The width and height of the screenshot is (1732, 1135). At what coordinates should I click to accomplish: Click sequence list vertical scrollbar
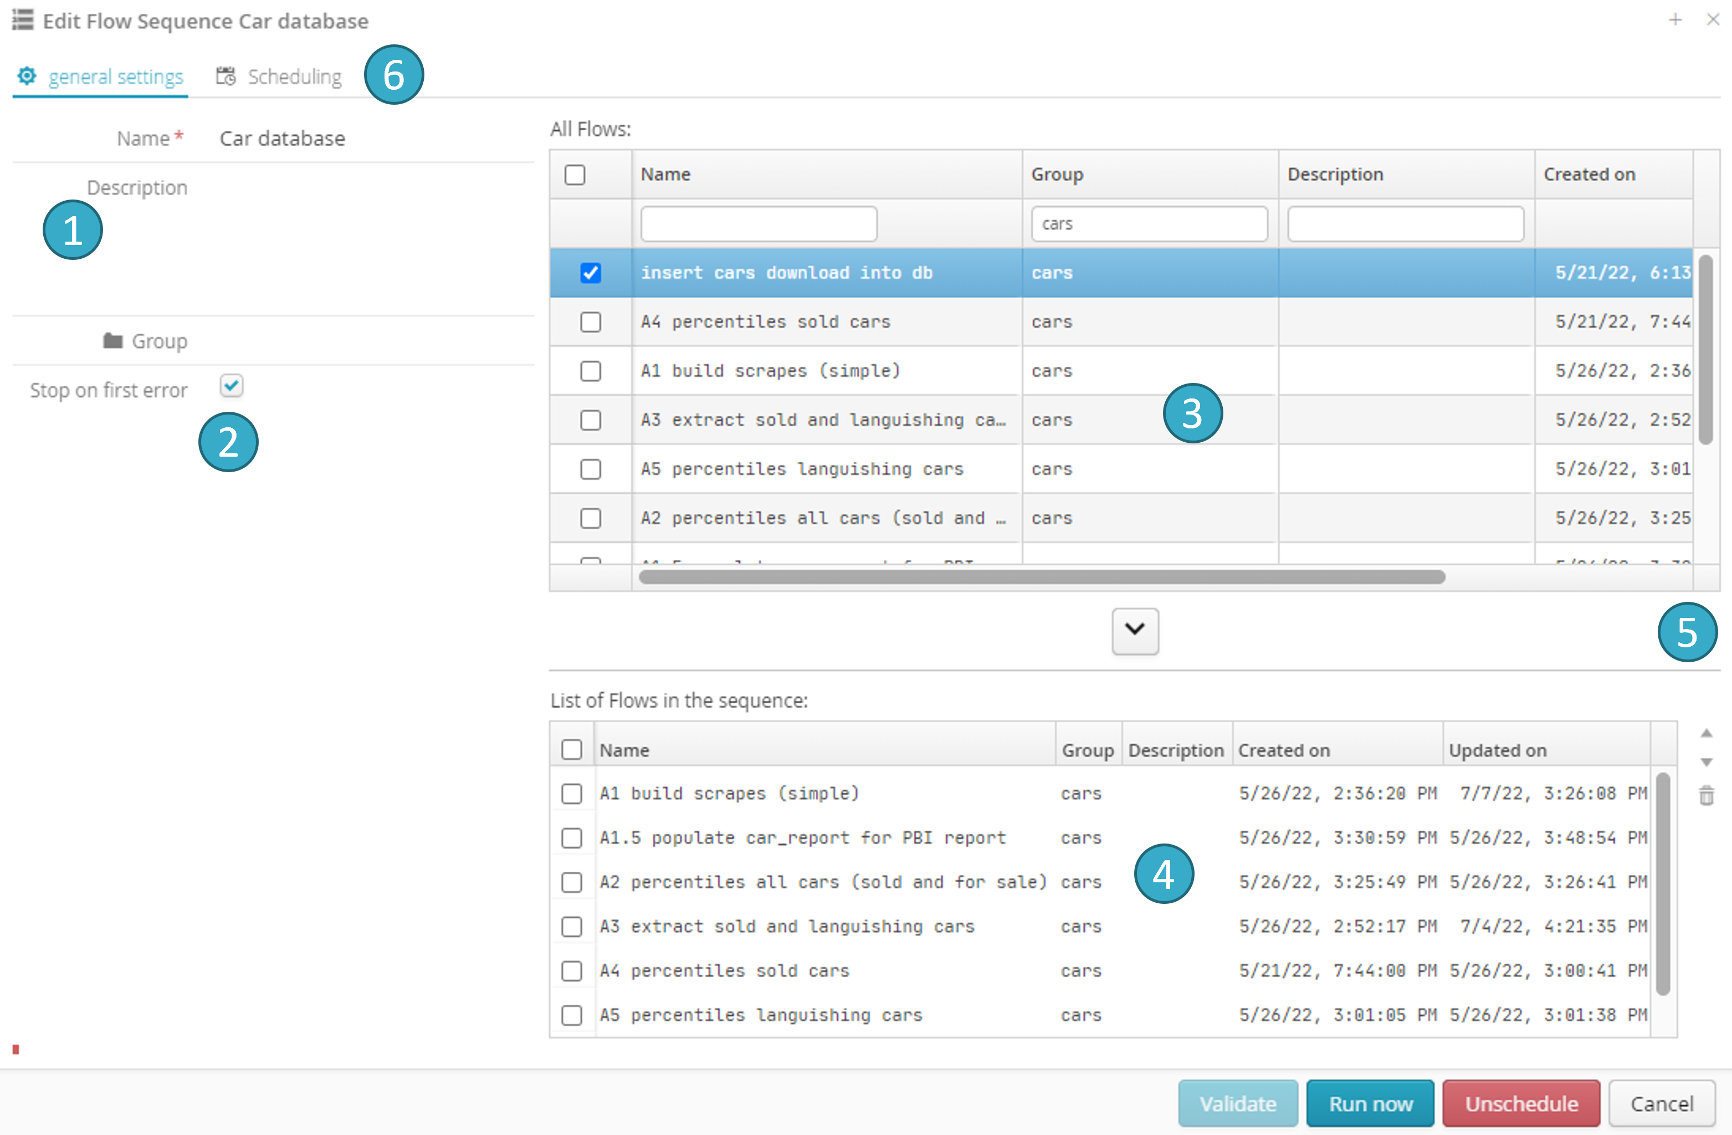(1662, 883)
